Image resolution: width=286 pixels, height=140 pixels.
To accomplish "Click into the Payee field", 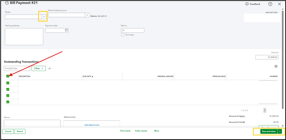I will coord(23,17).
